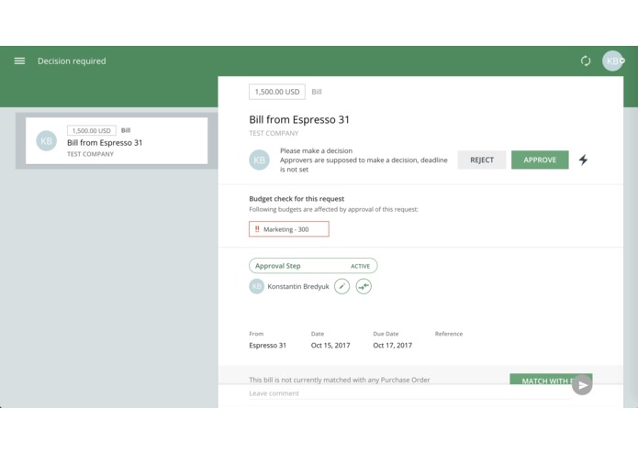This screenshot has width=638, height=453.
Task: Click Please make a decision text
Action: coord(316,150)
